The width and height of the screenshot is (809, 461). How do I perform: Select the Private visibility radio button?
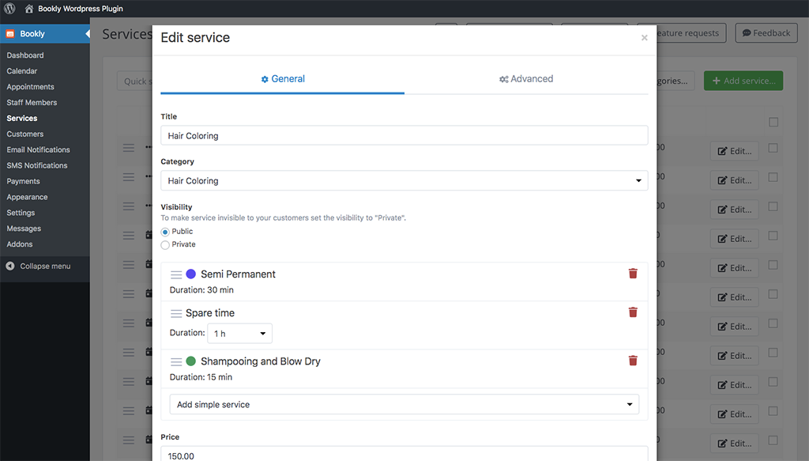pyautogui.click(x=165, y=244)
